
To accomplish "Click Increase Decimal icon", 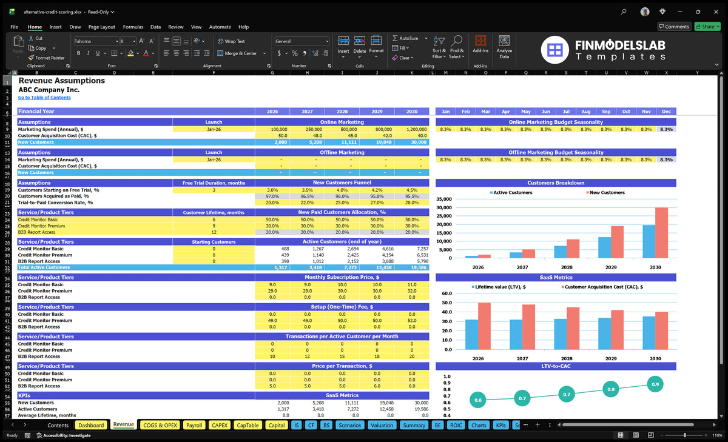I will 315,53.
